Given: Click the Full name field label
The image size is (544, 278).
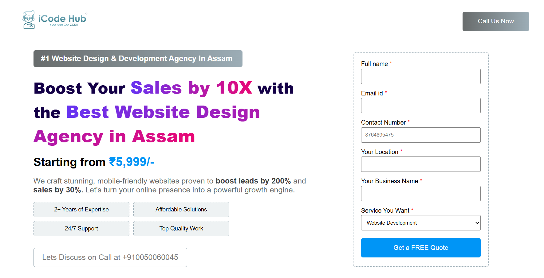Looking at the screenshot, I should pyautogui.click(x=374, y=64).
